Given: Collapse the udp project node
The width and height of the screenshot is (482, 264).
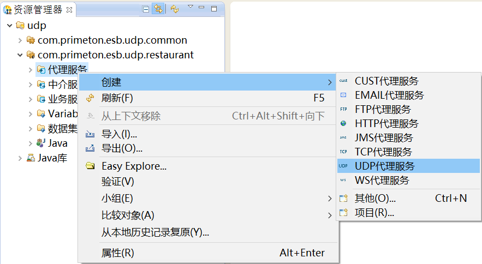Looking at the screenshot, I should 9,26.
